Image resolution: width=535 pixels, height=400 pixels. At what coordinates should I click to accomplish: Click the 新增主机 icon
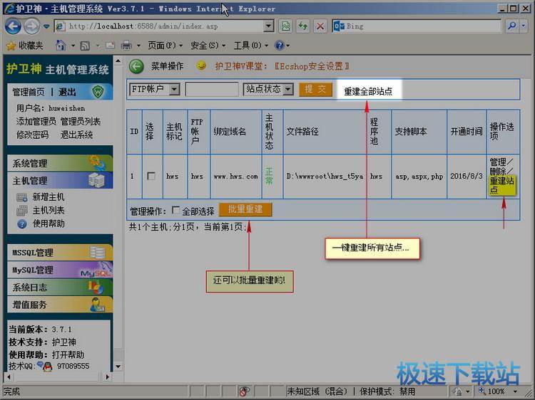[22, 197]
